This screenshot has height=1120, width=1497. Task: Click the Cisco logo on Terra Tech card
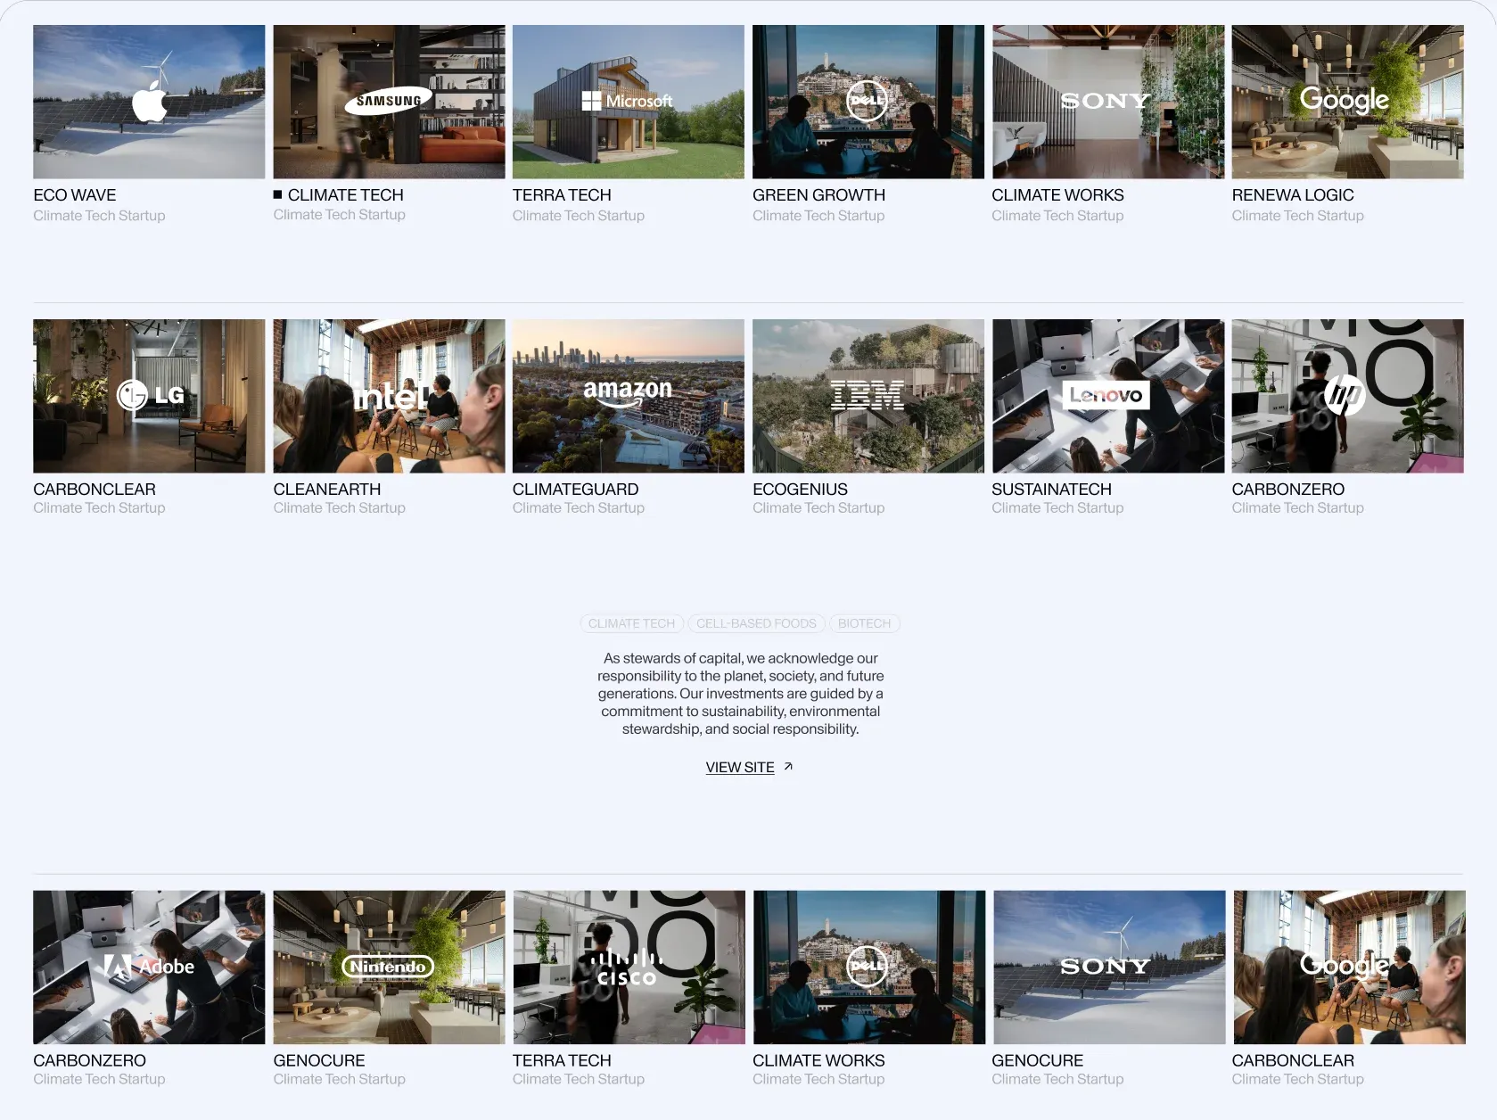coord(628,968)
